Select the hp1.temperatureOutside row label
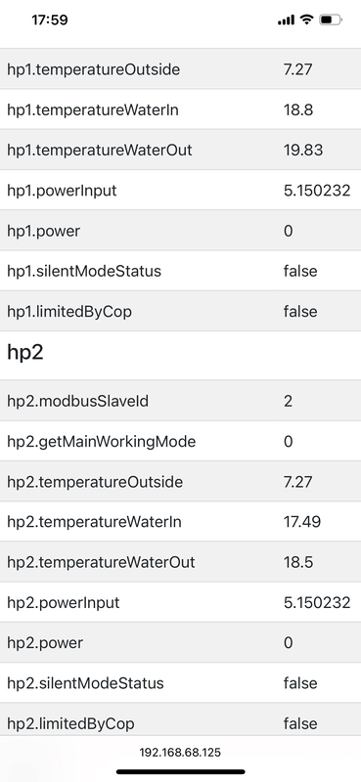The image size is (361, 782). click(93, 69)
